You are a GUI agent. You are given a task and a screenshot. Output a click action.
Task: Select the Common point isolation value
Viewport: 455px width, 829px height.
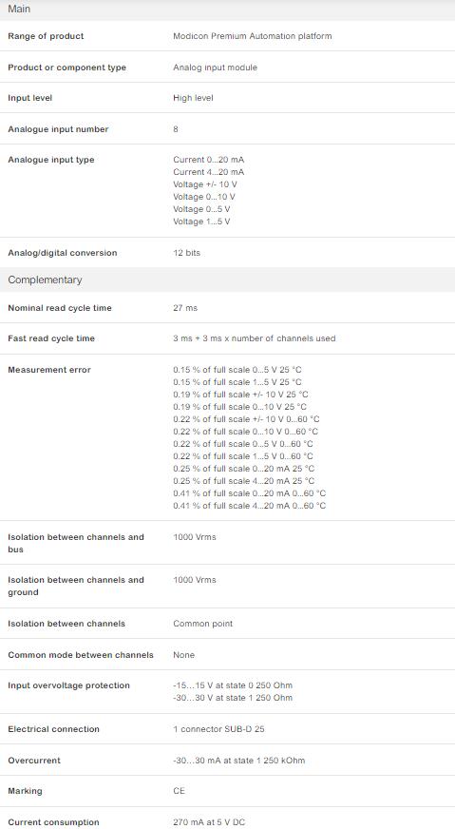[x=202, y=624]
